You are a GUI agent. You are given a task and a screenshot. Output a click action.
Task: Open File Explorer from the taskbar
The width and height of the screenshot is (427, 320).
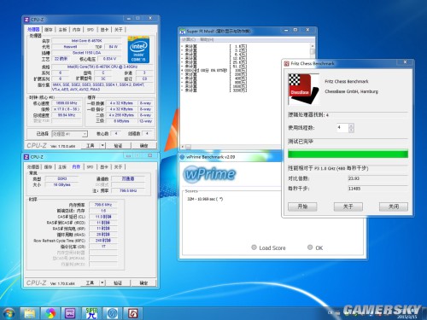click(x=29, y=313)
